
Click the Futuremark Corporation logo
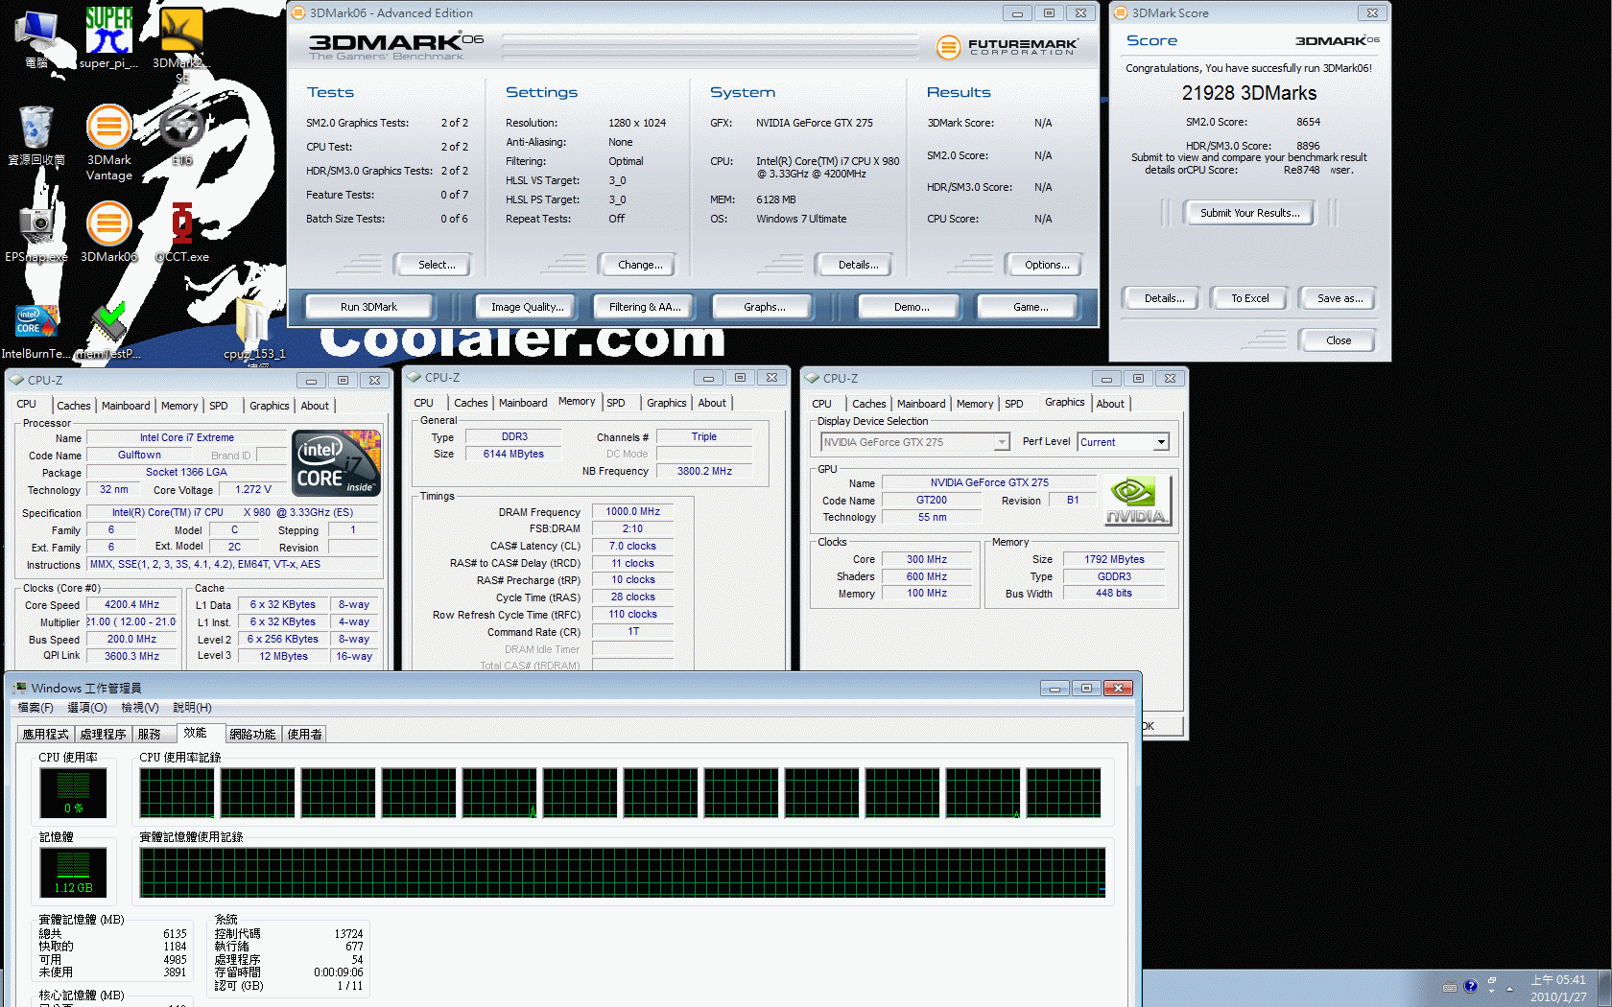pyautogui.click(x=1007, y=46)
